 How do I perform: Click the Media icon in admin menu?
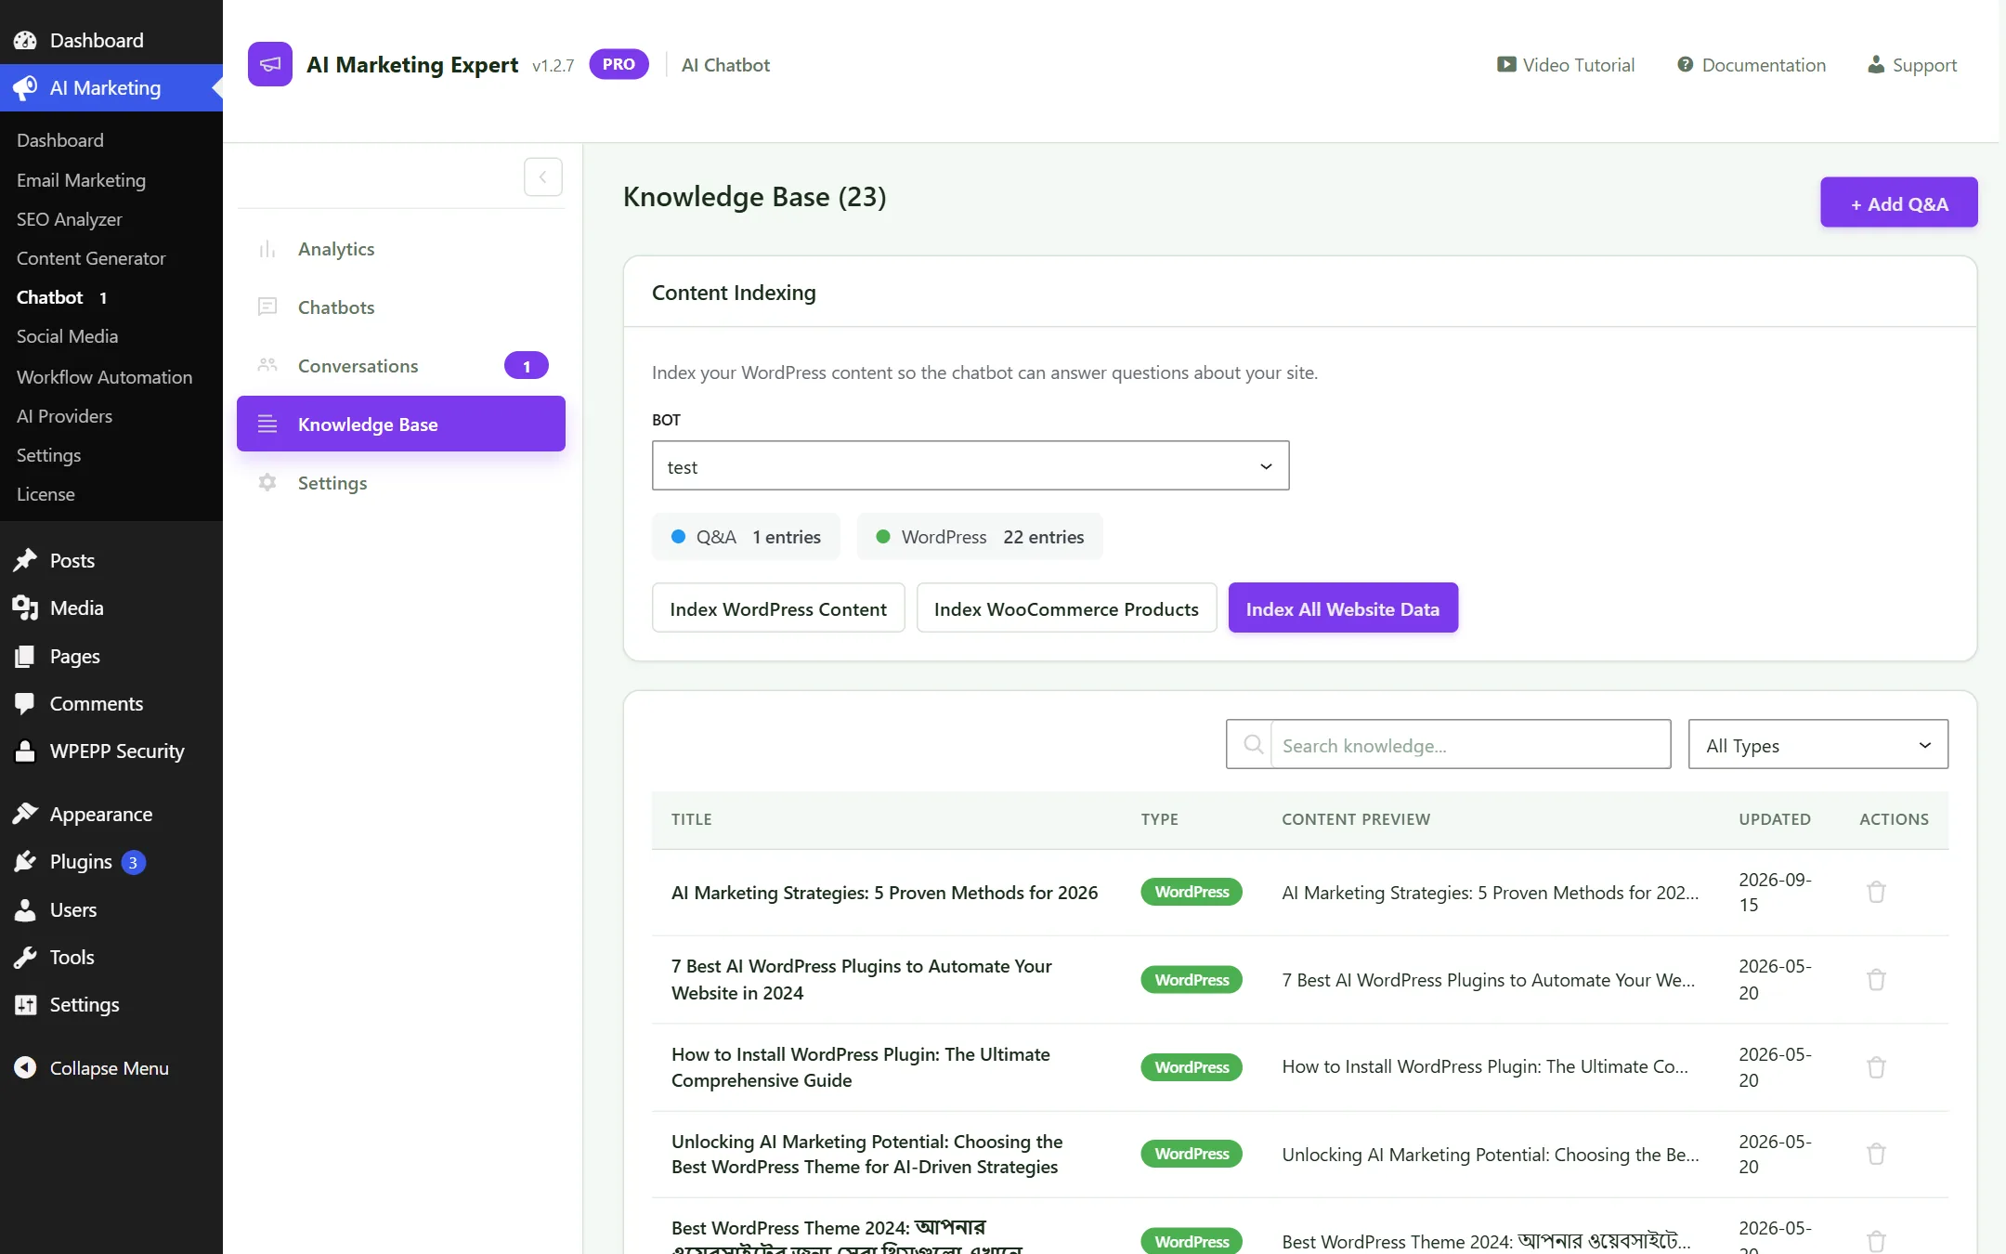pos(25,607)
